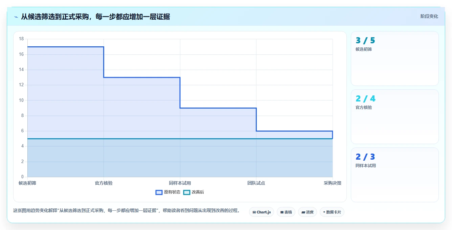The height and width of the screenshot is (230, 452).
Task: Click the lightning icon beside the title
Action: pyautogui.click(x=16, y=17)
